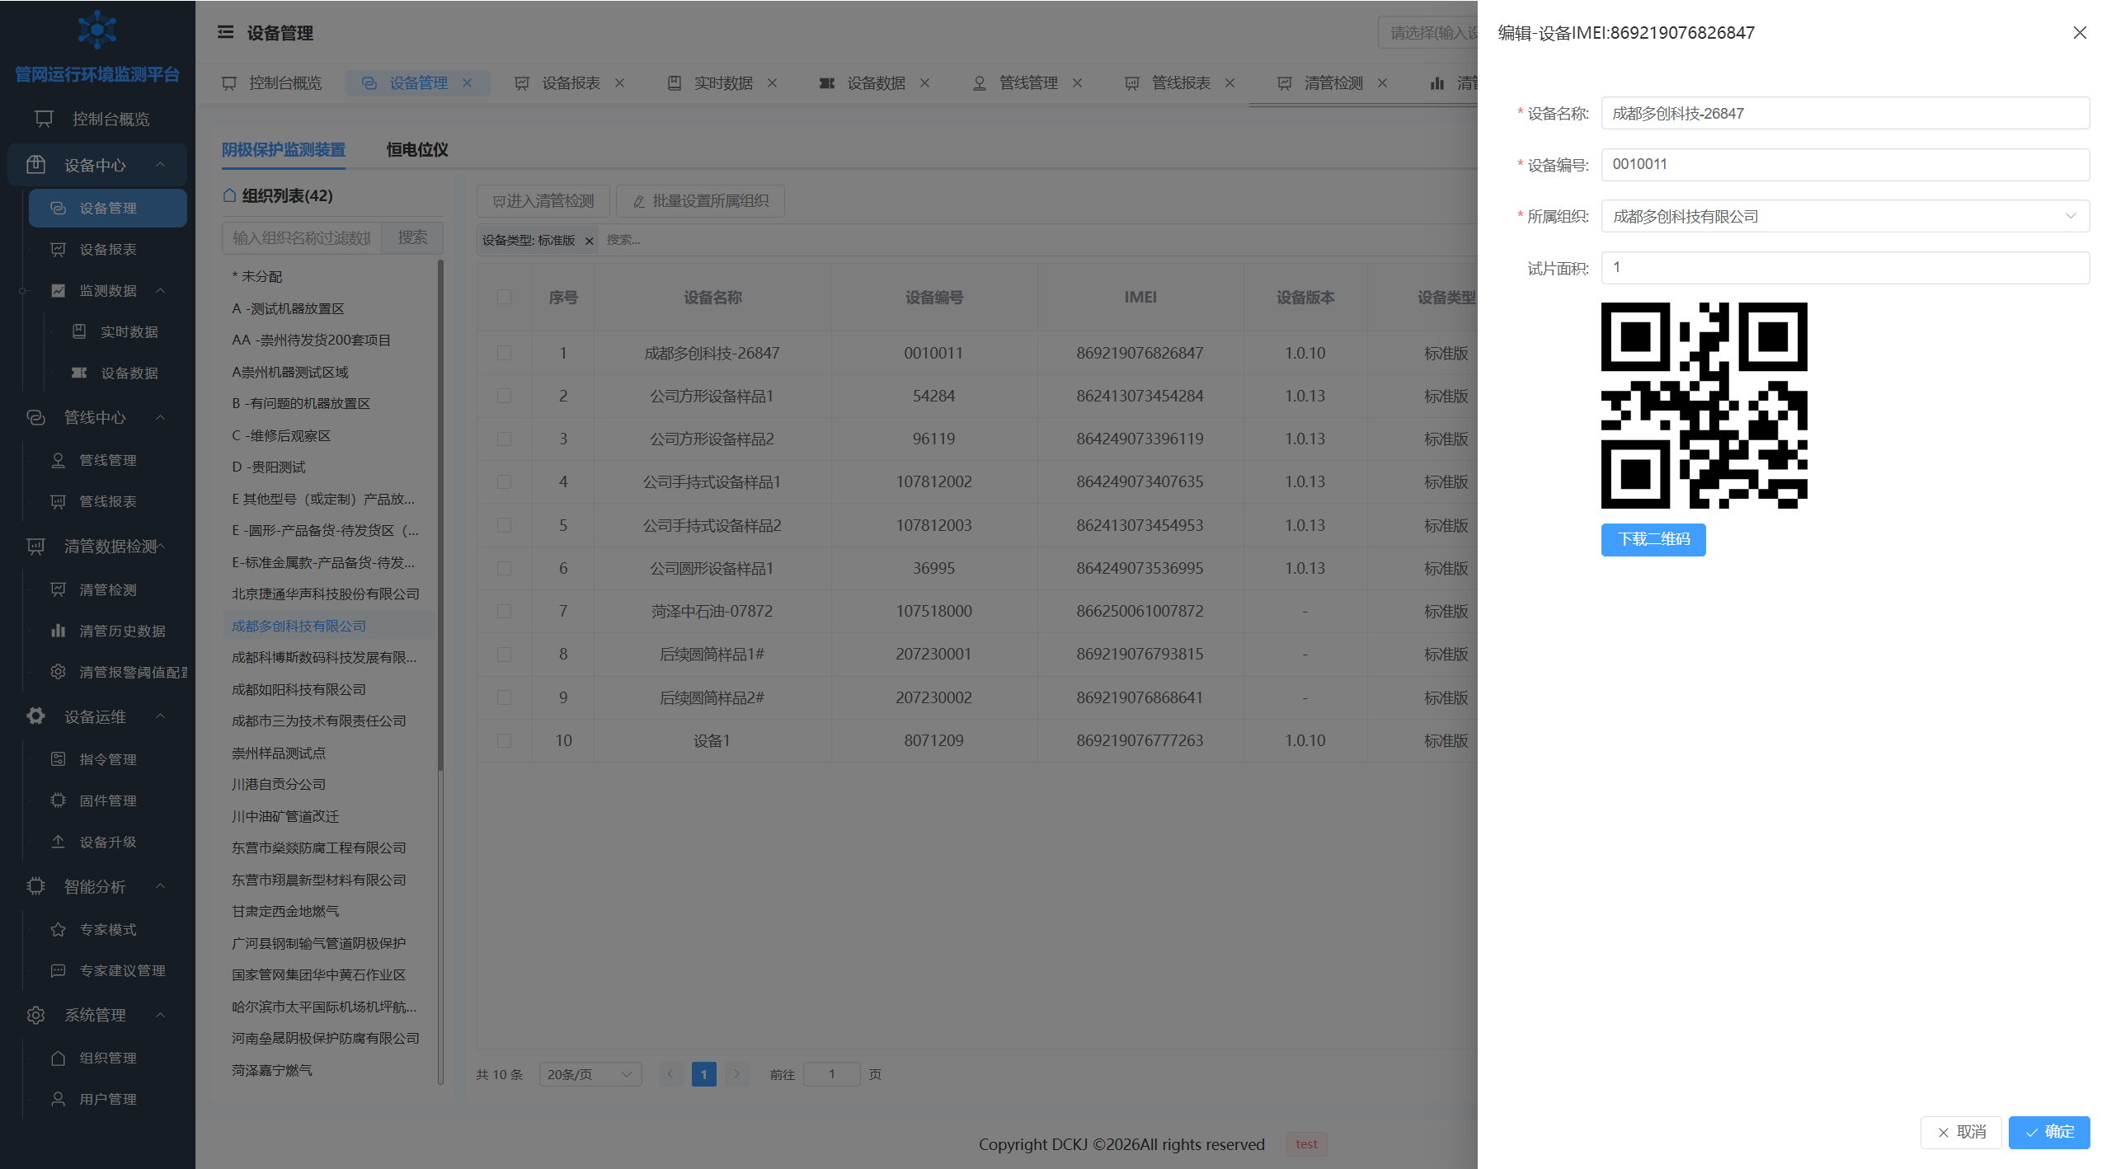Collapse the 清管数据检测 menu group
Viewport: 2111px width, 1169px height.
click(161, 546)
